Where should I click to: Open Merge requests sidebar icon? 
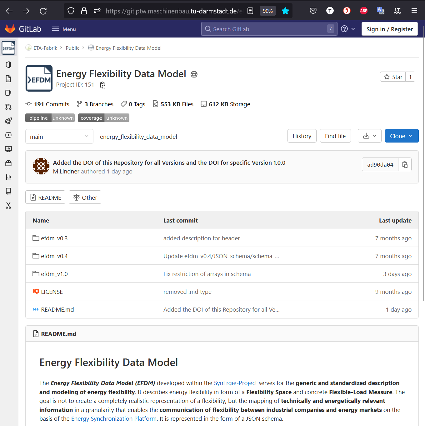(8, 107)
